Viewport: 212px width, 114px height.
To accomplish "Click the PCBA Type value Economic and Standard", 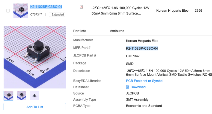I will 144,106.
